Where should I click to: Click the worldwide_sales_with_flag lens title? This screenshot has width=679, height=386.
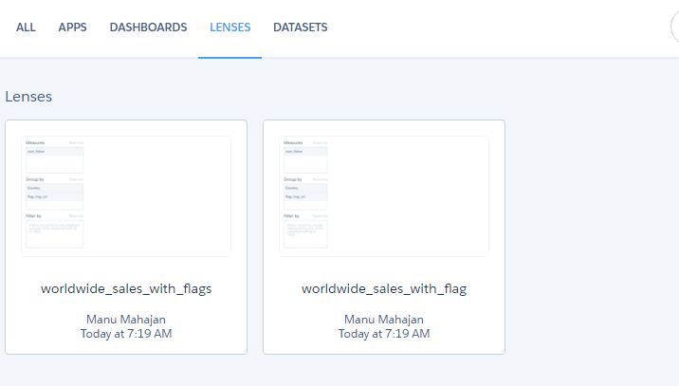[x=384, y=289]
